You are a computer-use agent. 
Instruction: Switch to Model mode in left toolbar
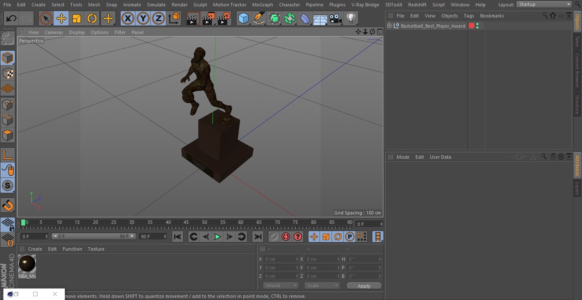pyautogui.click(x=8, y=58)
